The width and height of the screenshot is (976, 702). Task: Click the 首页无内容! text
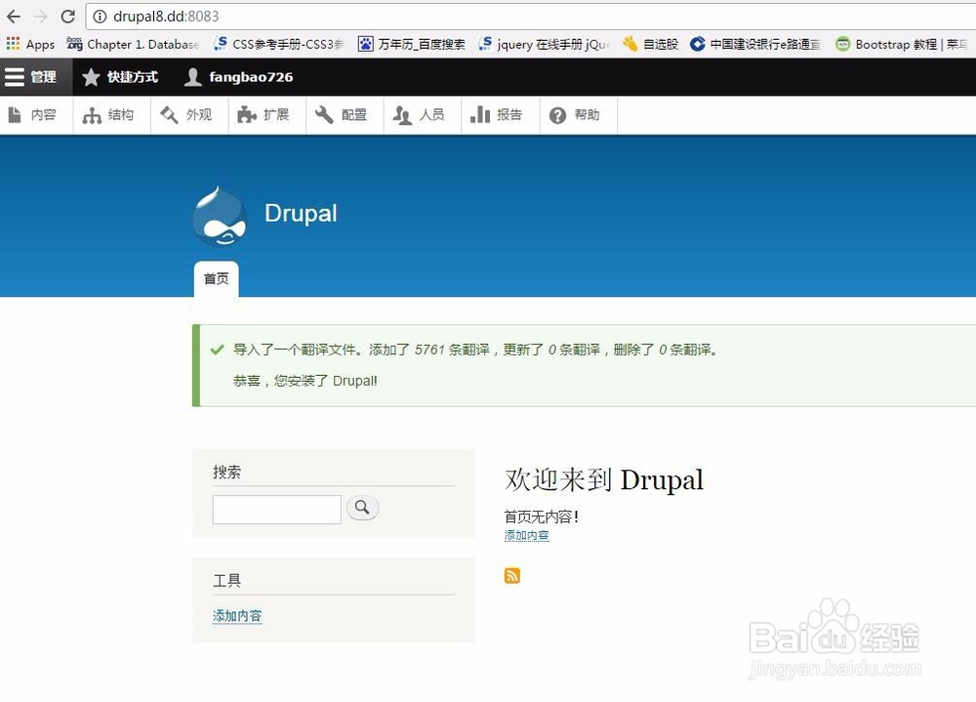click(542, 516)
